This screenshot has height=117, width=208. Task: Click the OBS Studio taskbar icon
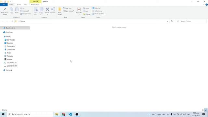(x=77, y=114)
